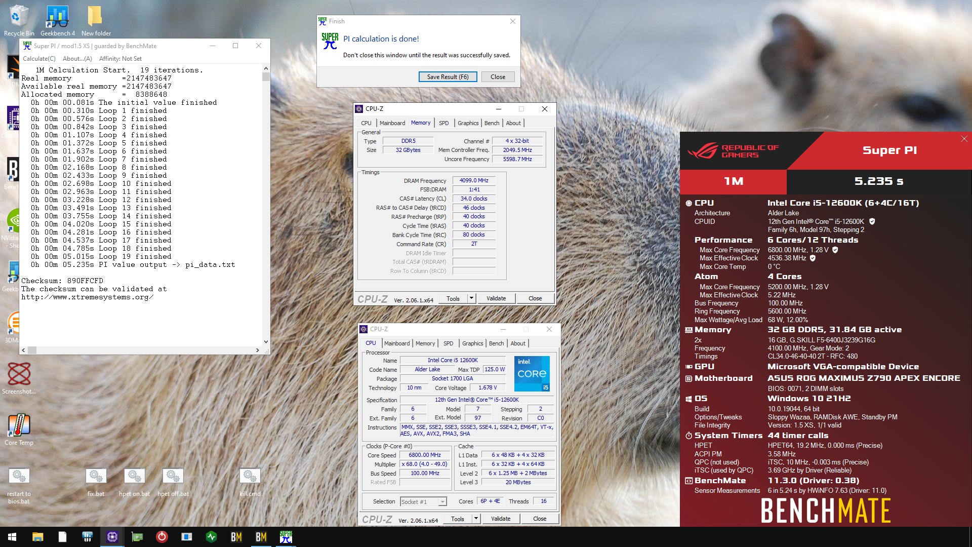The width and height of the screenshot is (972, 547).
Task: Click the Core Speed 6800.00 MHz field
Action: point(425,455)
